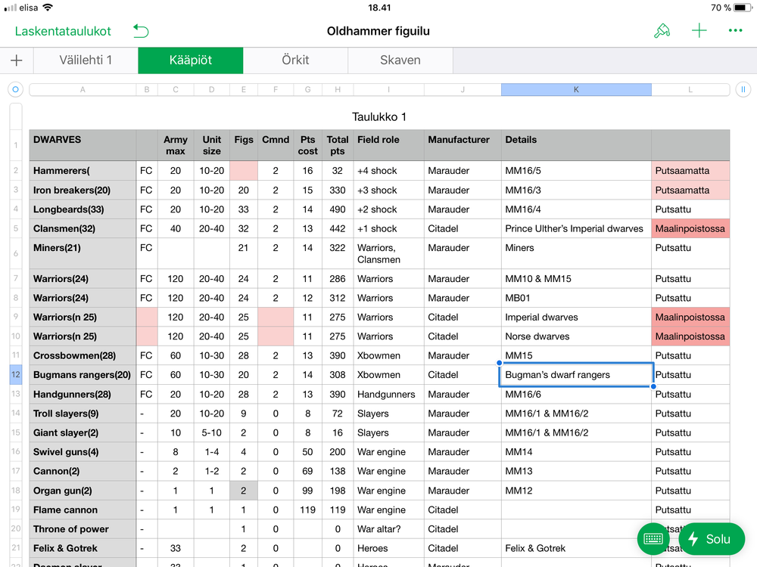This screenshot has width=757, height=567.
Task: Select the Norse dwarves details cell
Action: [x=576, y=336]
